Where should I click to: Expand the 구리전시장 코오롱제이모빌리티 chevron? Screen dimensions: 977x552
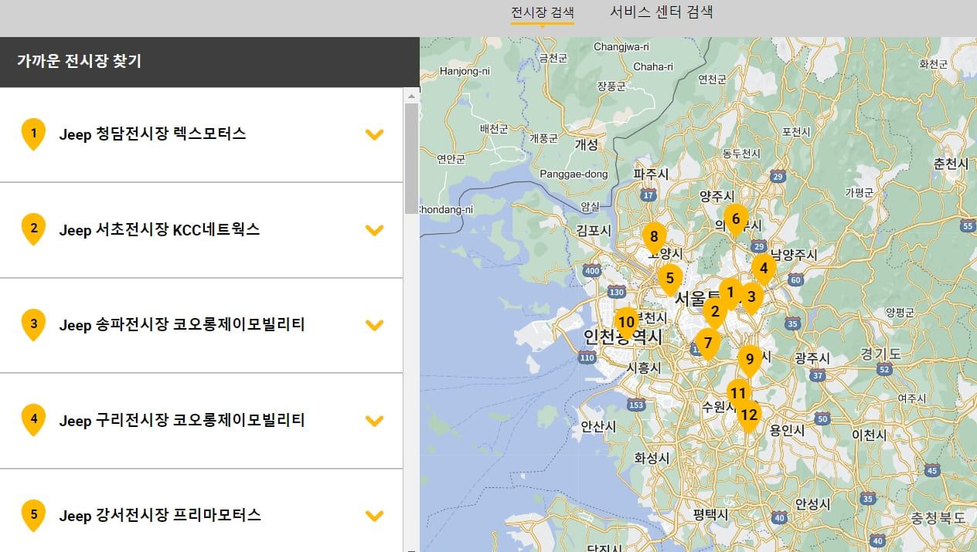point(374,421)
